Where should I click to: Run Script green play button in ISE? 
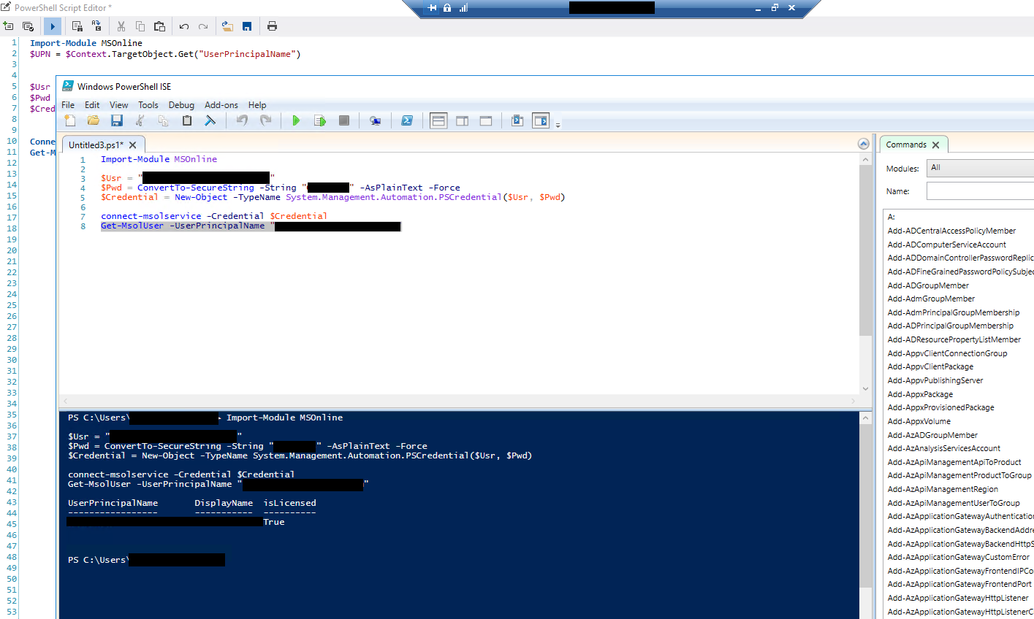pyautogui.click(x=296, y=120)
